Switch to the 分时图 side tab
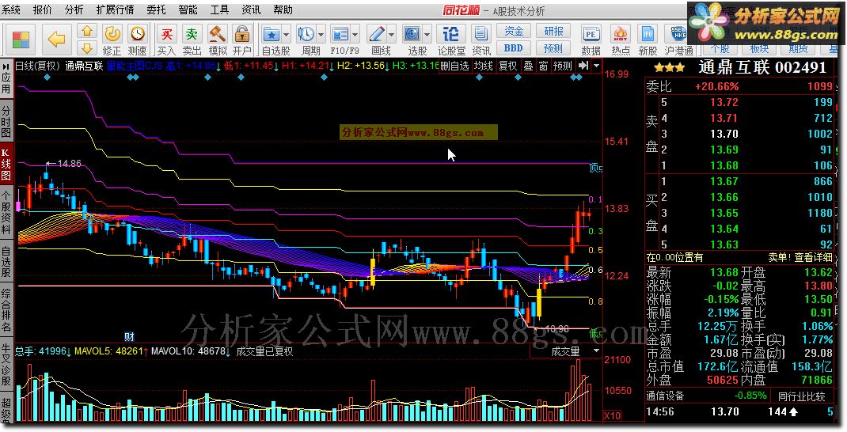This screenshot has height=432, width=847. 6,122
